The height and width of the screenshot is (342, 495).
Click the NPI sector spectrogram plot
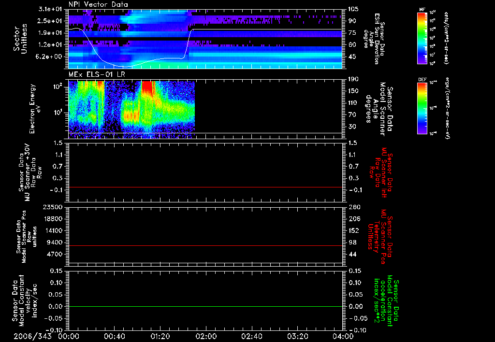click(205, 39)
